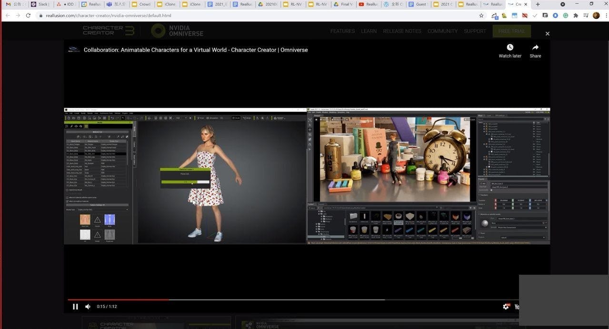The image size is (609, 329).
Task: Reload the page in the browser
Action: [x=28, y=15]
